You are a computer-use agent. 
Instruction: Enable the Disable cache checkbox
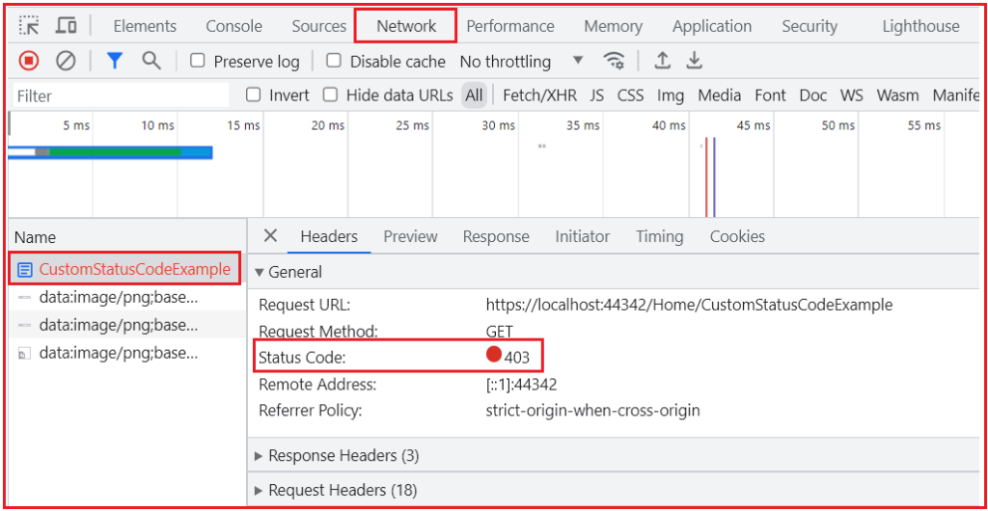(x=334, y=61)
